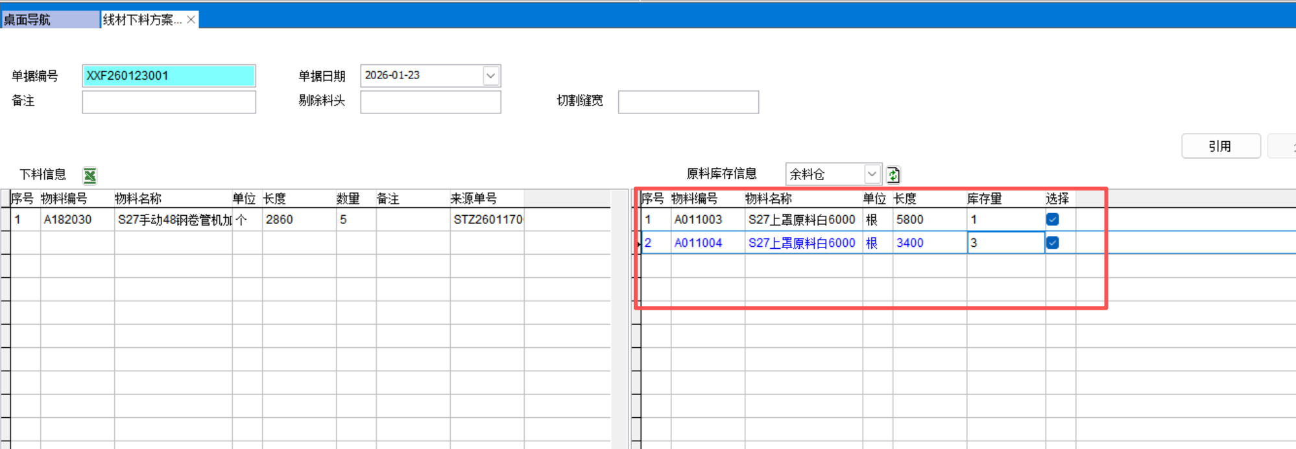Switch to the 桌面导航 tab
1296x449 pixels.
coord(49,20)
